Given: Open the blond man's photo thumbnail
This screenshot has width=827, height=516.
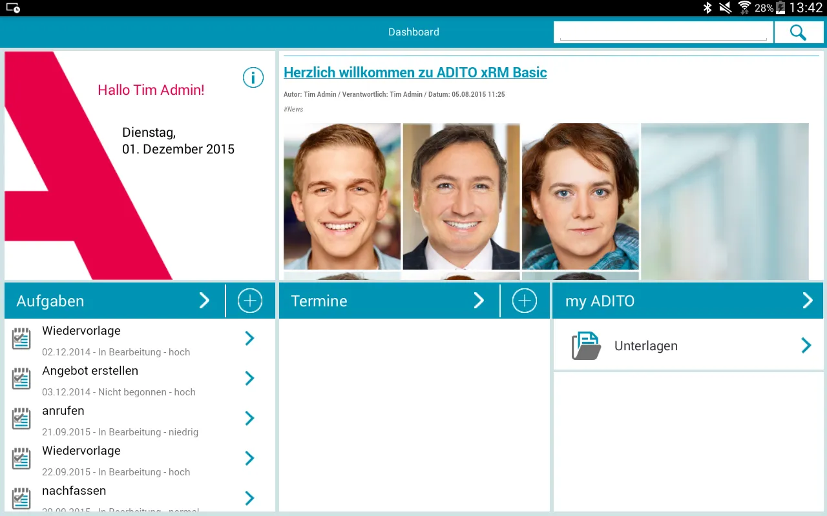Looking at the screenshot, I should pos(342,197).
